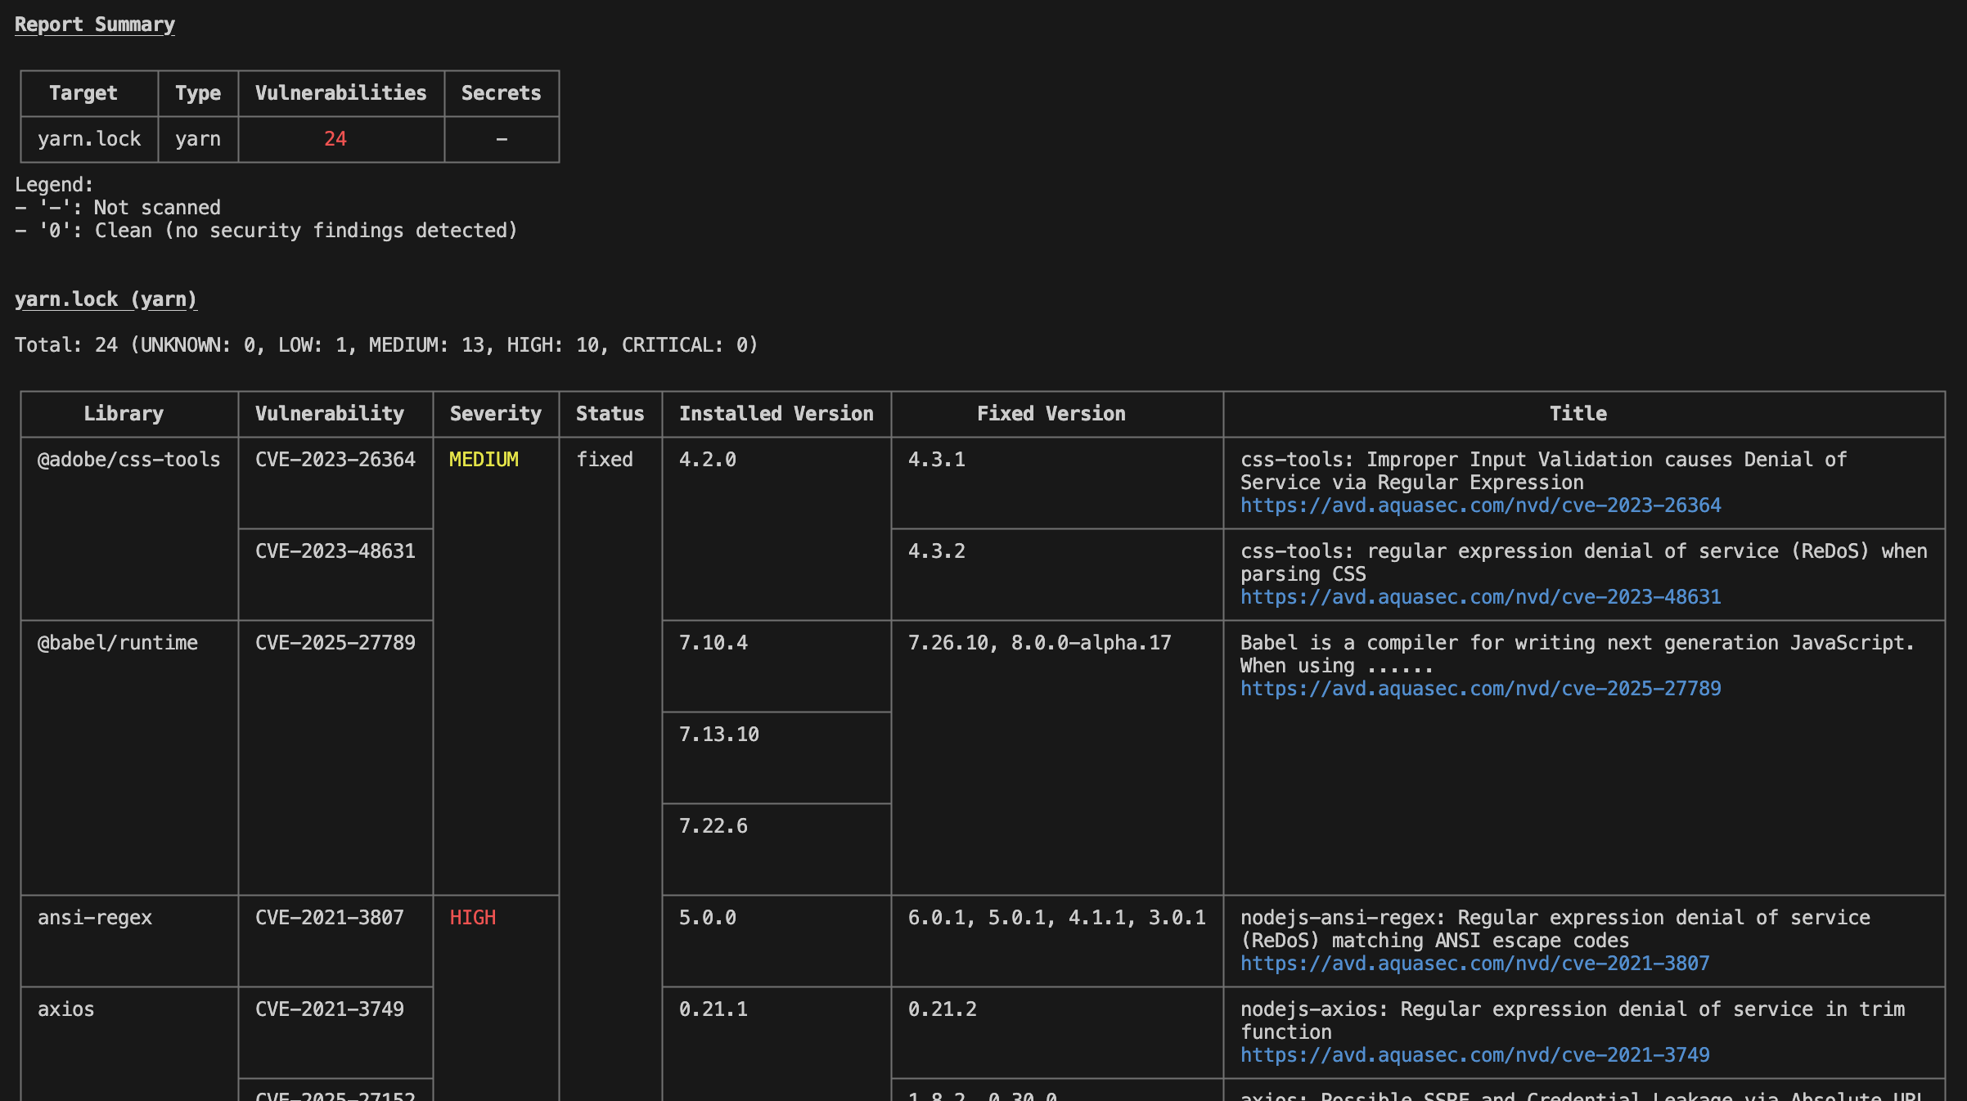This screenshot has height=1101, width=1967.
Task: Click the Report Summary heading
Action: (x=95, y=25)
